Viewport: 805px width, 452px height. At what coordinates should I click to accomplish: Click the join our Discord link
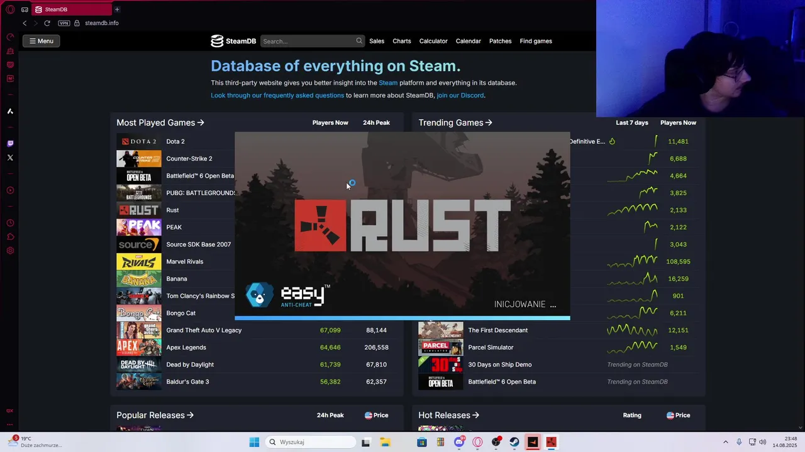pyautogui.click(x=460, y=95)
